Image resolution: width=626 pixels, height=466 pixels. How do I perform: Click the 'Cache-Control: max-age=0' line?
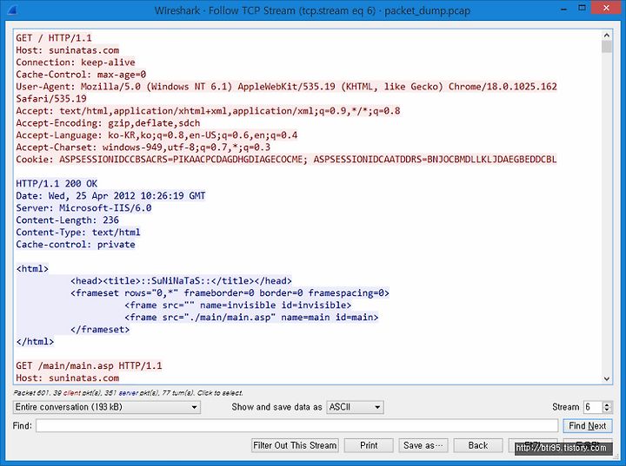pos(81,75)
